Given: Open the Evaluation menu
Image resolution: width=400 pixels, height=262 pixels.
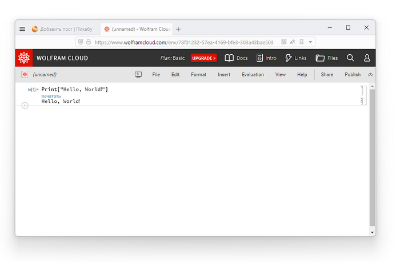Looking at the screenshot, I should 253,74.
